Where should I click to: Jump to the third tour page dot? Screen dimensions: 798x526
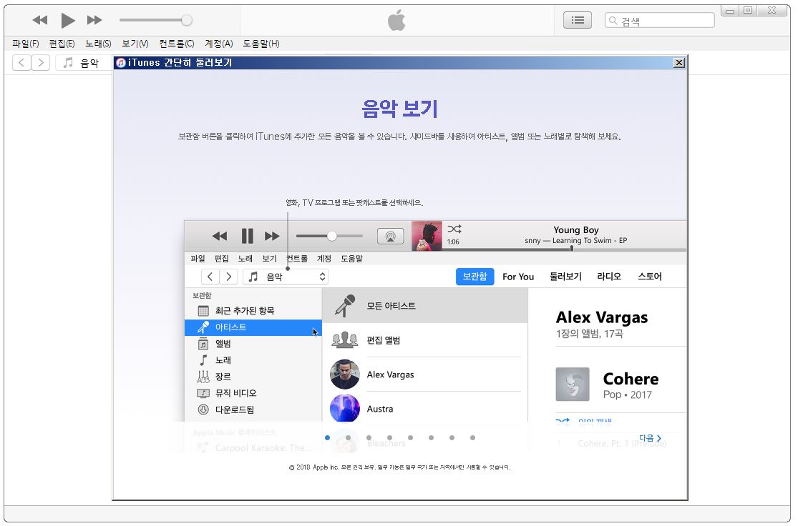click(369, 437)
